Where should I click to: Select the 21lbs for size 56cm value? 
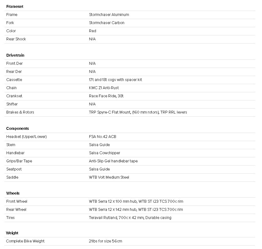click(x=105, y=241)
